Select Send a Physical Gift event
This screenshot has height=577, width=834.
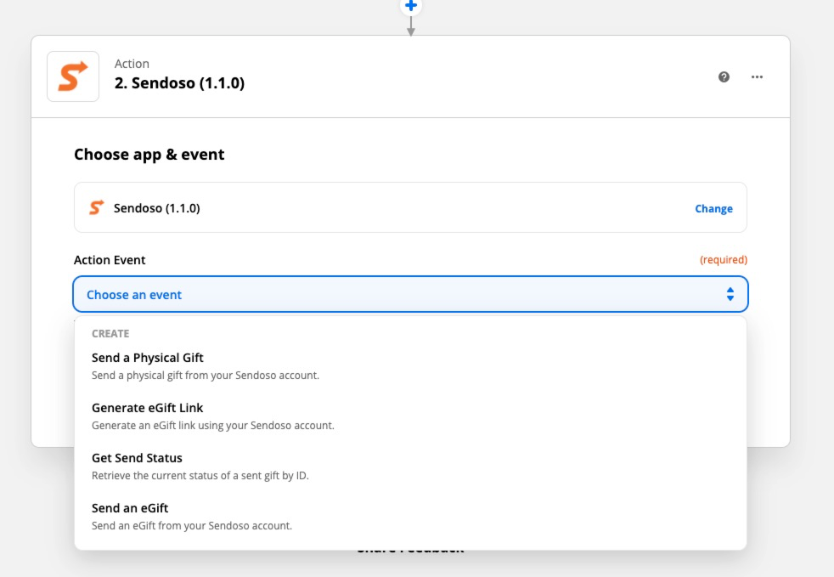click(x=148, y=358)
